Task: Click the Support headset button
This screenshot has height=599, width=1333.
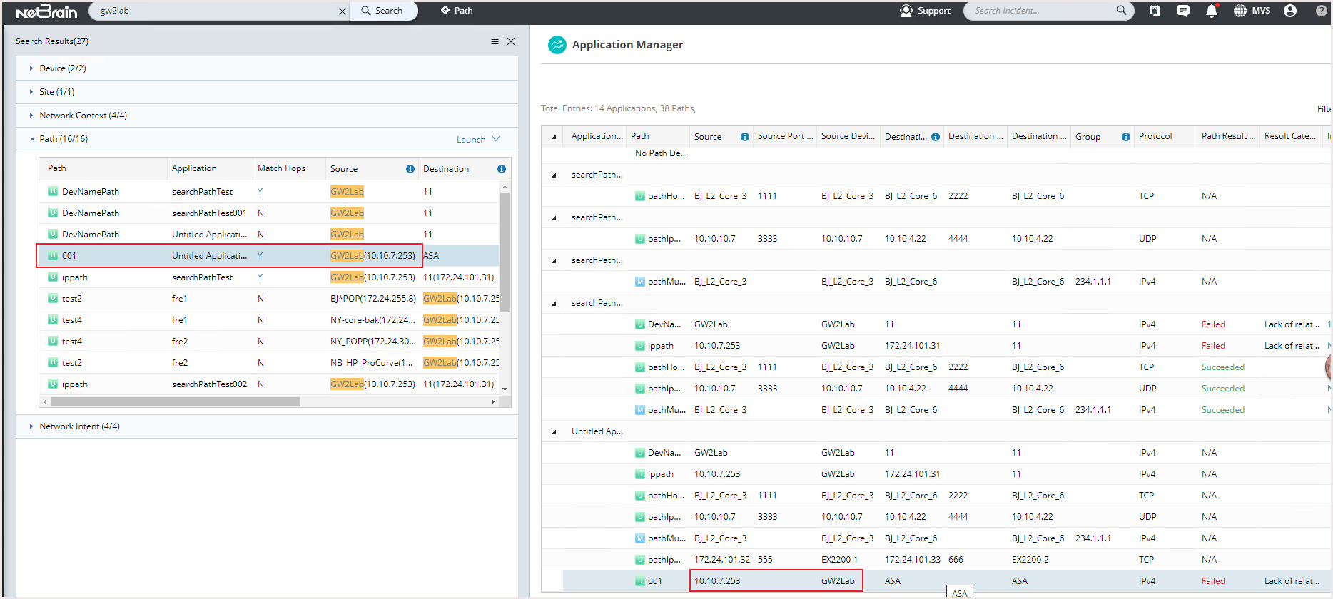Action: 925,11
